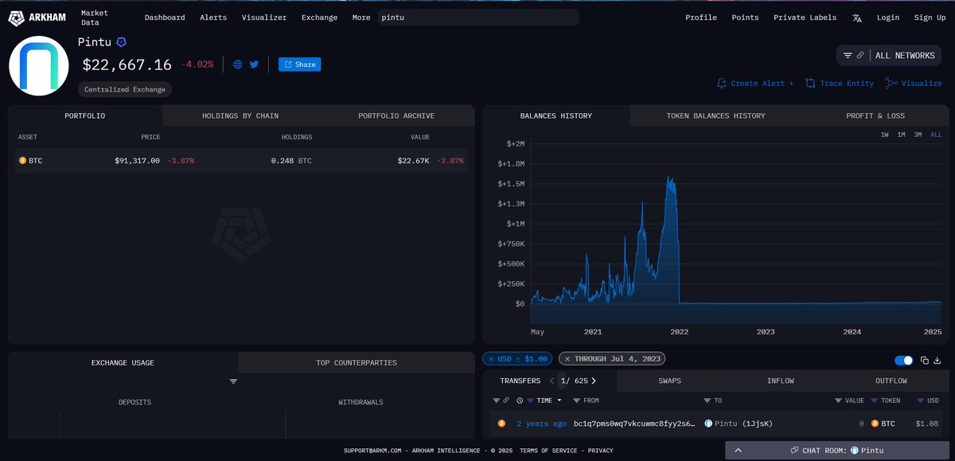Select the 1M chart range
955x461 pixels.
[x=901, y=135]
